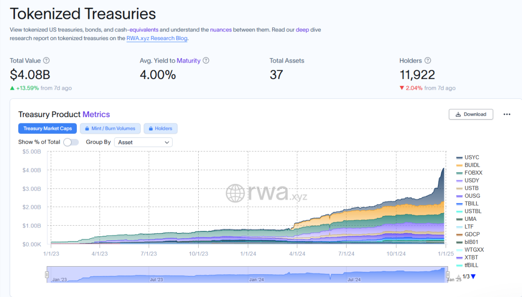
Task: Toggle USDY series in chart legend
Action: coord(471,180)
